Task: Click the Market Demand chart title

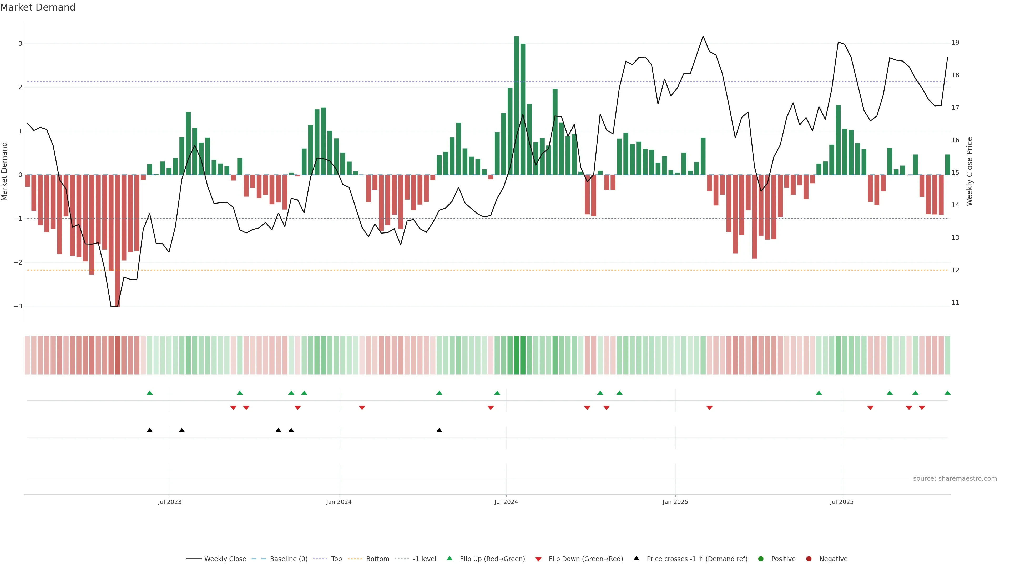Action: click(x=38, y=7)
